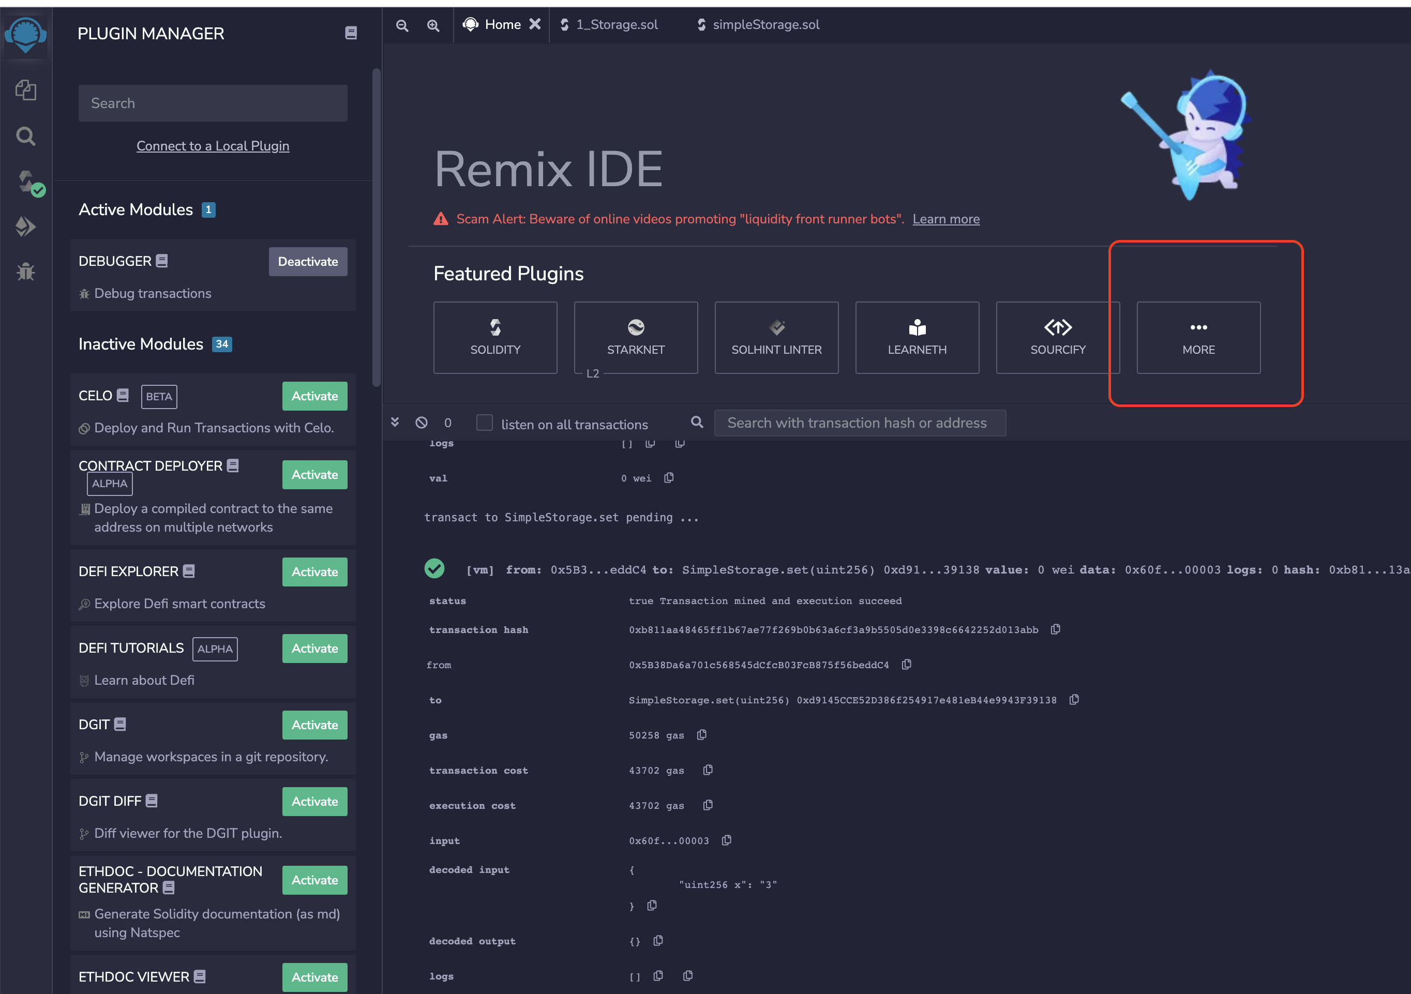Open the Search in files sidebar icon

(25, 136)
